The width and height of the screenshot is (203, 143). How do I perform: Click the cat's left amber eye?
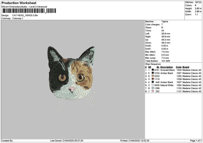click(x=62, y=78)
